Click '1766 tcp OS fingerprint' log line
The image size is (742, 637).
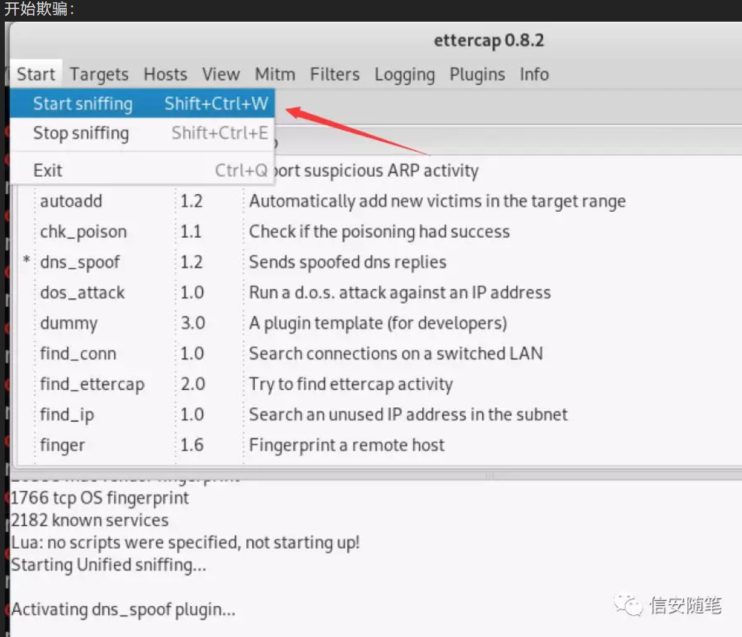click(99, 498)
